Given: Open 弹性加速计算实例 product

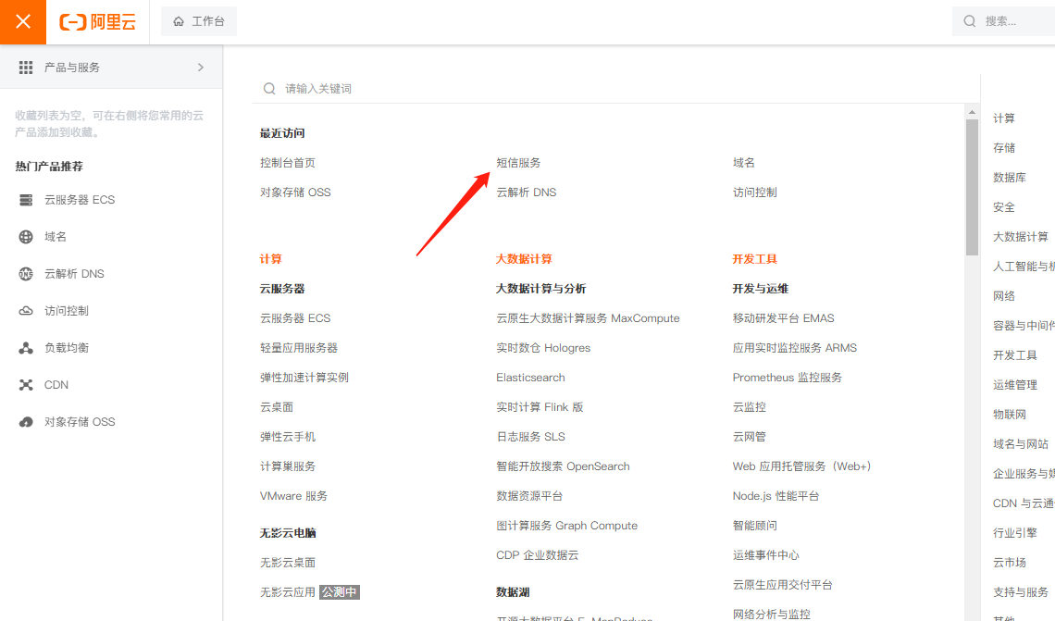Looking at the screenshot, I should (304, 378).
